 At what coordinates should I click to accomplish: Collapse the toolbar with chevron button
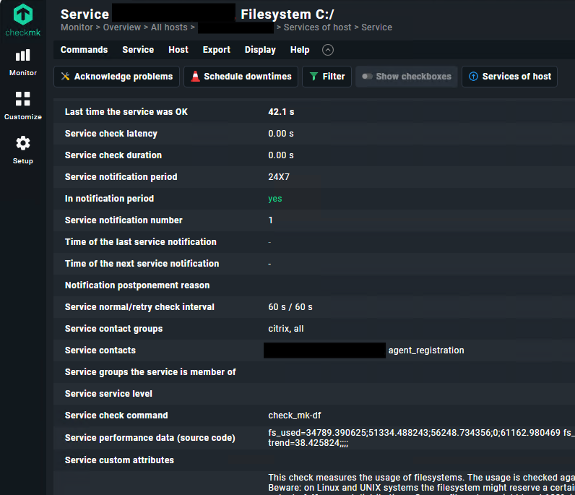coord(328,50)
